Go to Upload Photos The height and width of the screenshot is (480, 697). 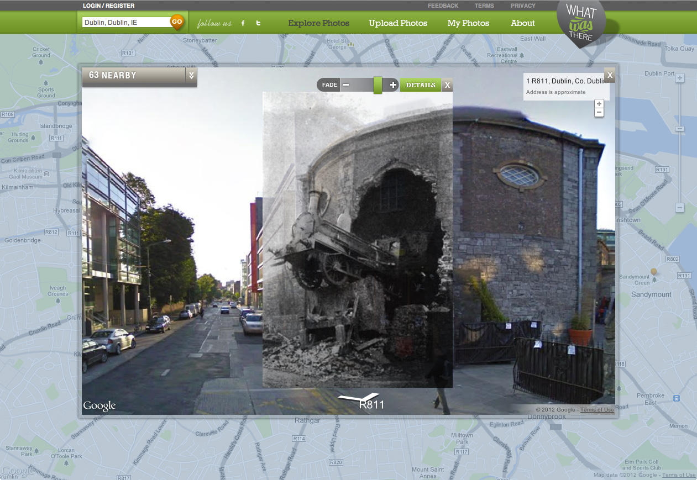click(x=398, y=23)
